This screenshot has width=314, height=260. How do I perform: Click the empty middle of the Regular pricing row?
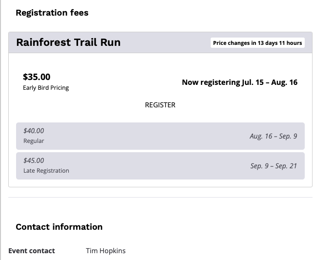point(146,136)
